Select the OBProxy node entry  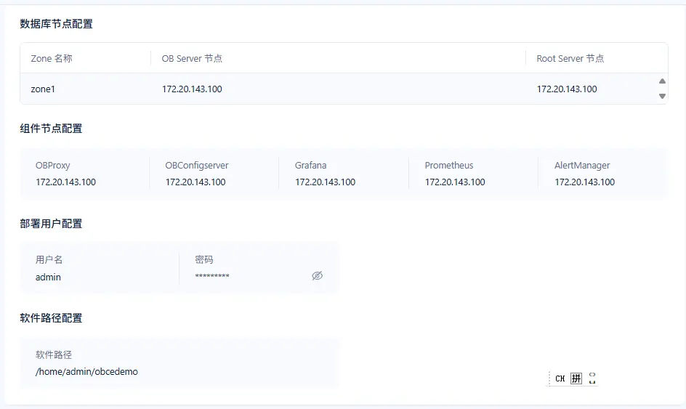[65, 174]
